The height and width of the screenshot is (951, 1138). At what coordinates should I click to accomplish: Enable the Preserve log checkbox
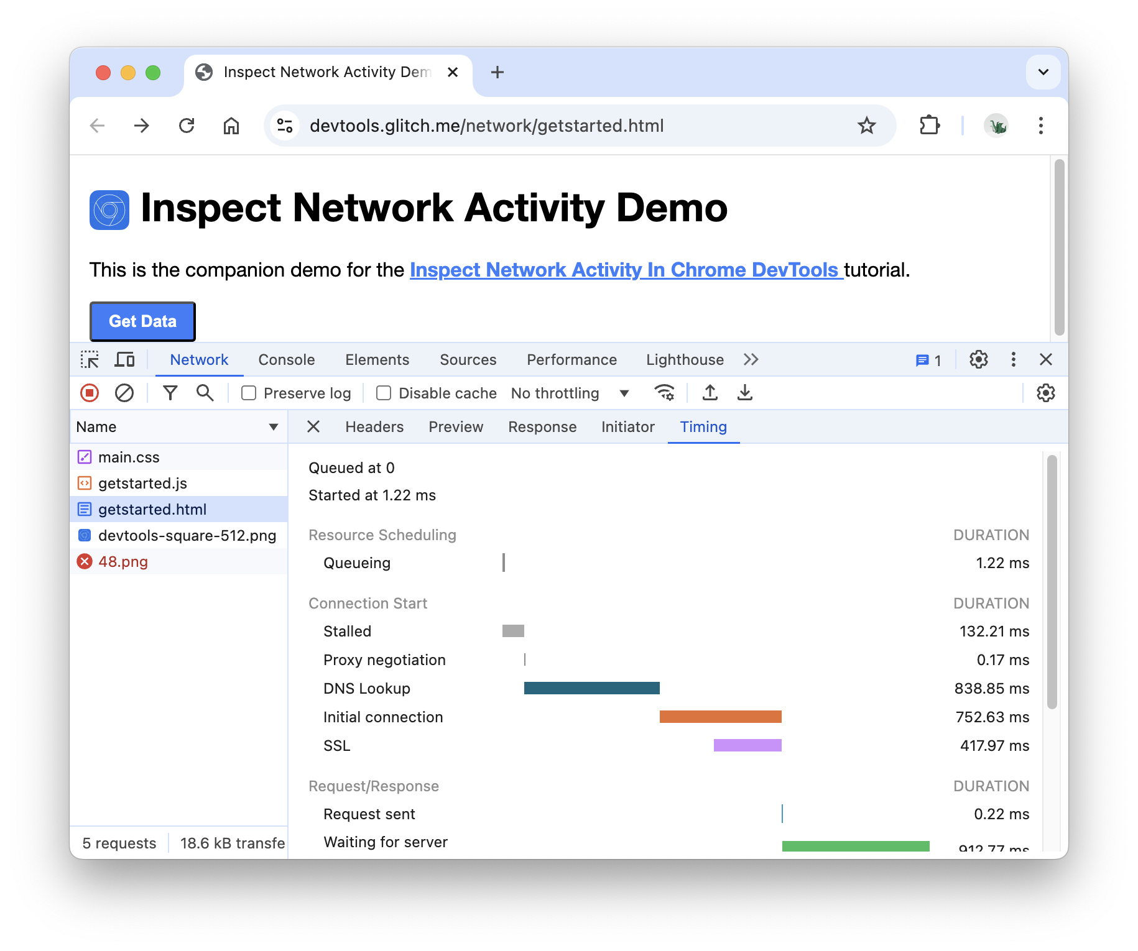pos(249,393)
